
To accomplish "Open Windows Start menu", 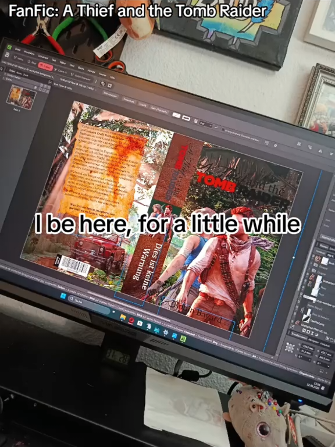I will tap(63, 296).
